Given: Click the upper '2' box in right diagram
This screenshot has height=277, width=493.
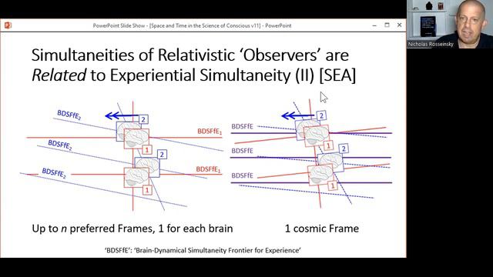Looking at the screenshot, I should [x=321, y=116].
